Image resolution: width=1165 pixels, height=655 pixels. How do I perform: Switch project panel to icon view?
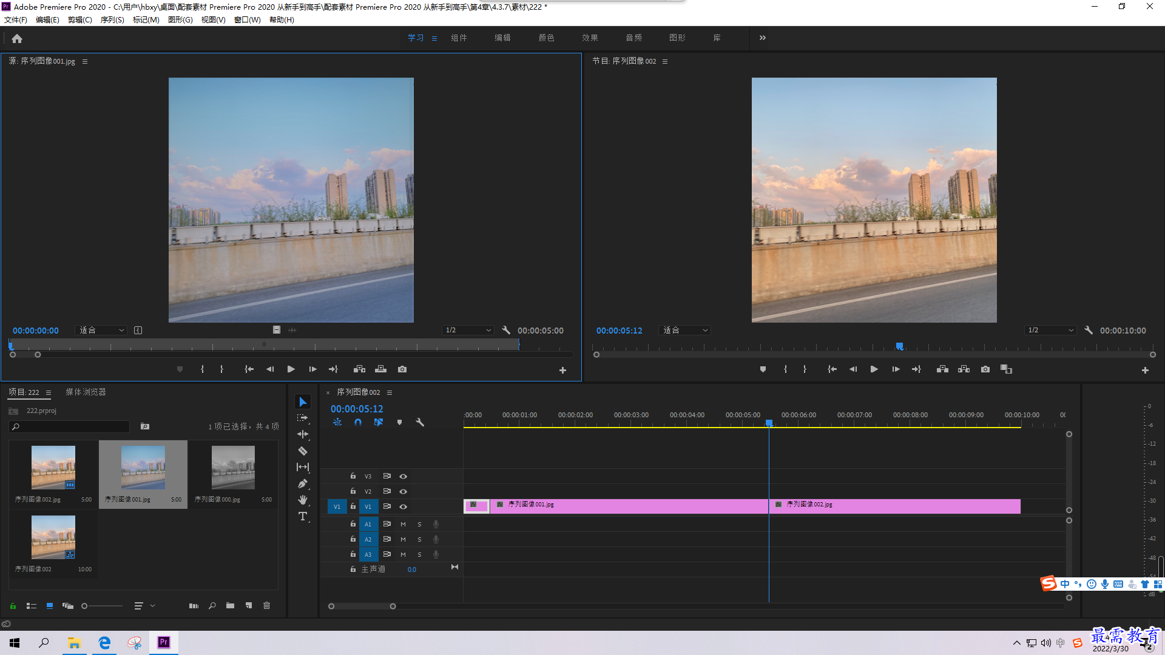(50, 605)
